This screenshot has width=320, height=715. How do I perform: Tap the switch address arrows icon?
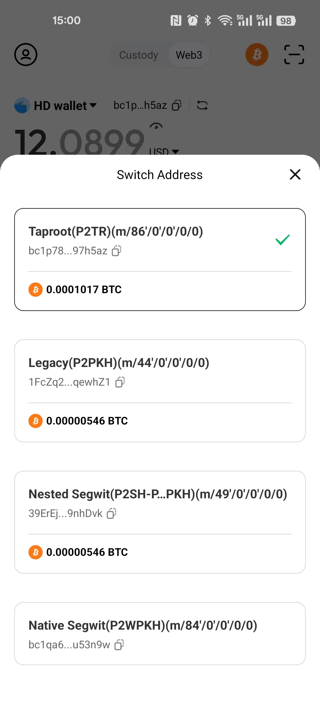click(x=202, y=105)
